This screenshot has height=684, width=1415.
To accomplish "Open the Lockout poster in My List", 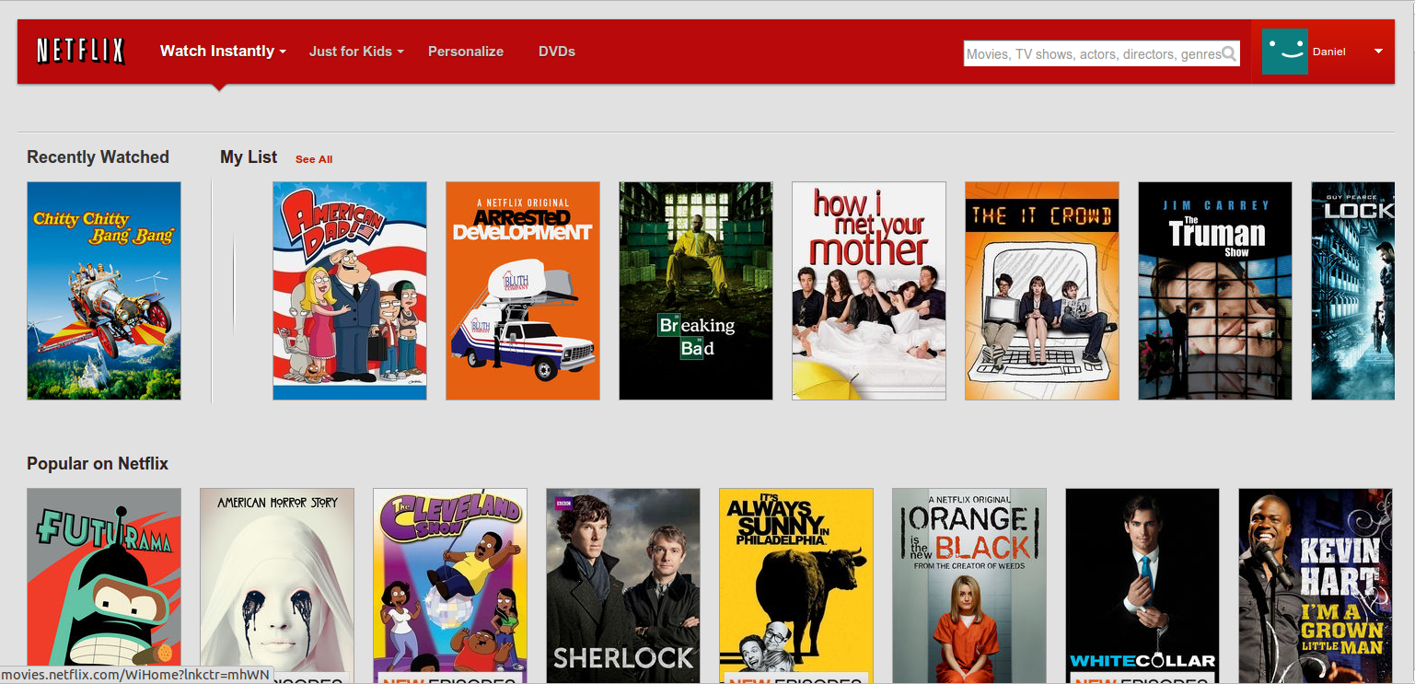I will click(1352, 291).
